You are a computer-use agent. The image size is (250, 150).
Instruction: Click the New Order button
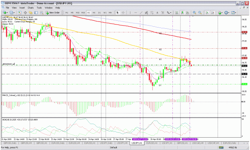pyautogui.click(x=53, y=12)
